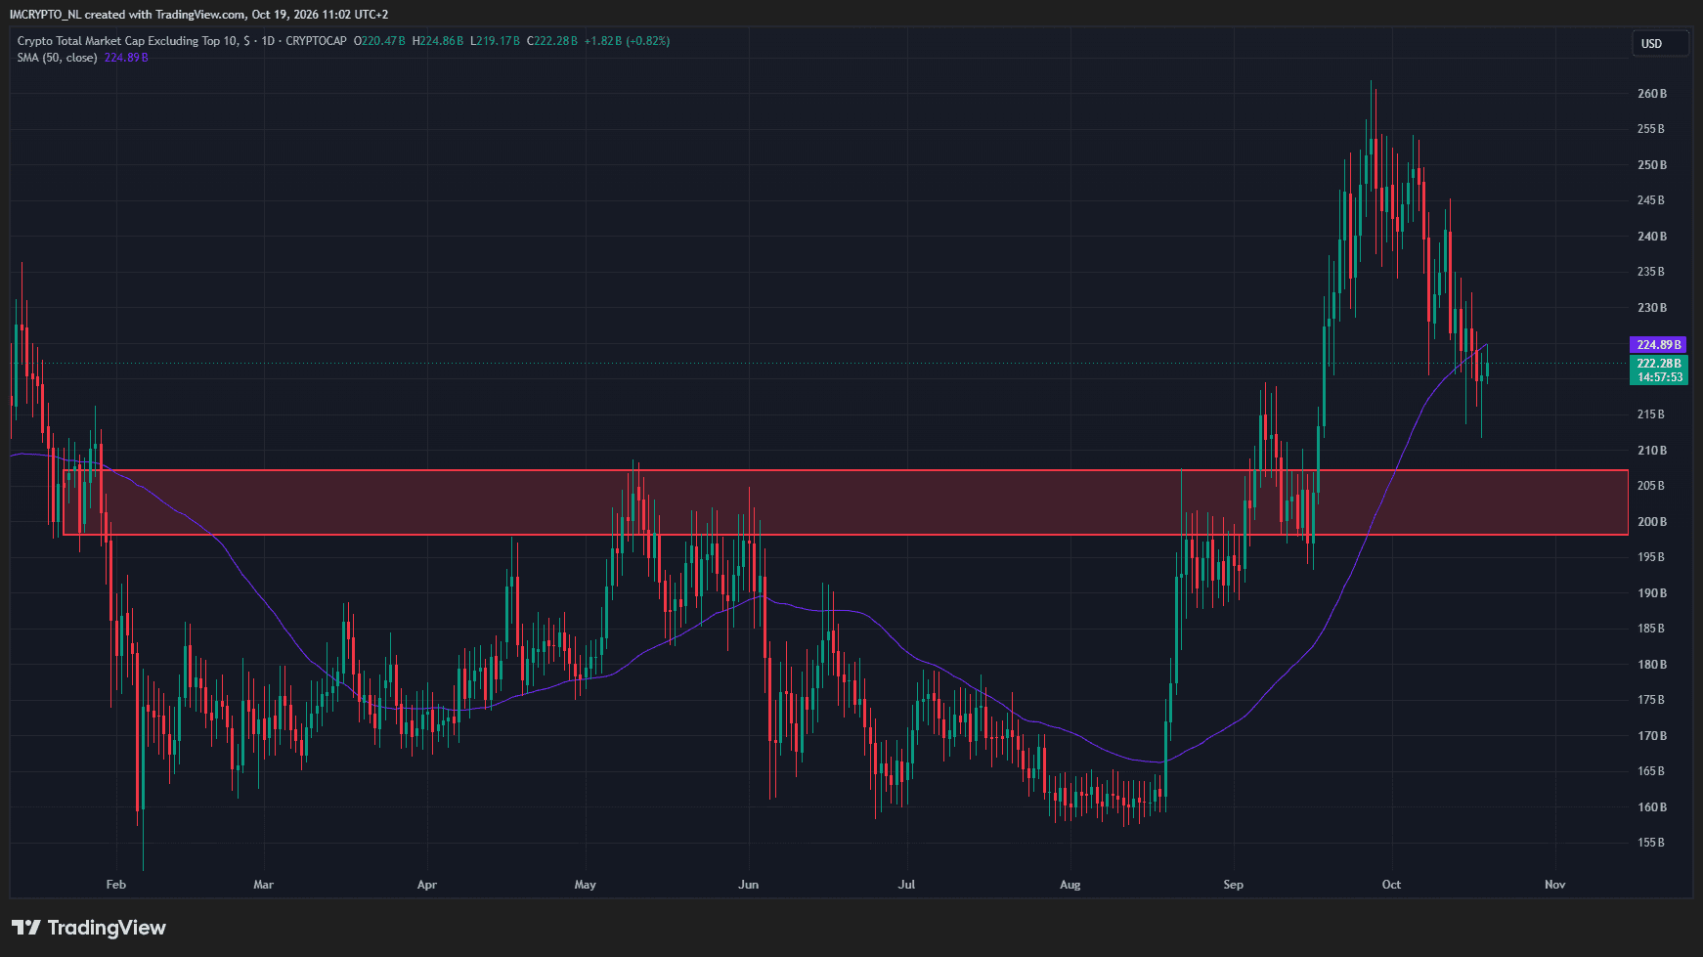Click the CRYPTOCAP source label
The width and height of the screenshot is (1703, 957).
(x=317, y=41)
